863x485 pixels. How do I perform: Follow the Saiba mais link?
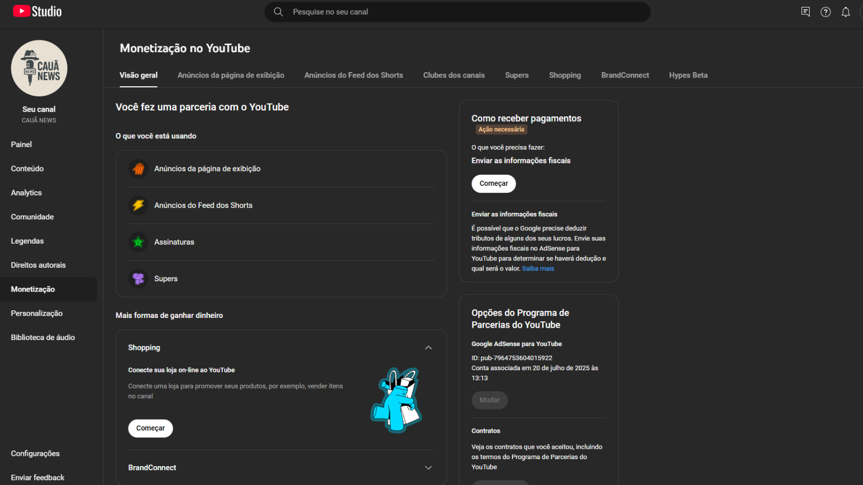tap(538, 269)
